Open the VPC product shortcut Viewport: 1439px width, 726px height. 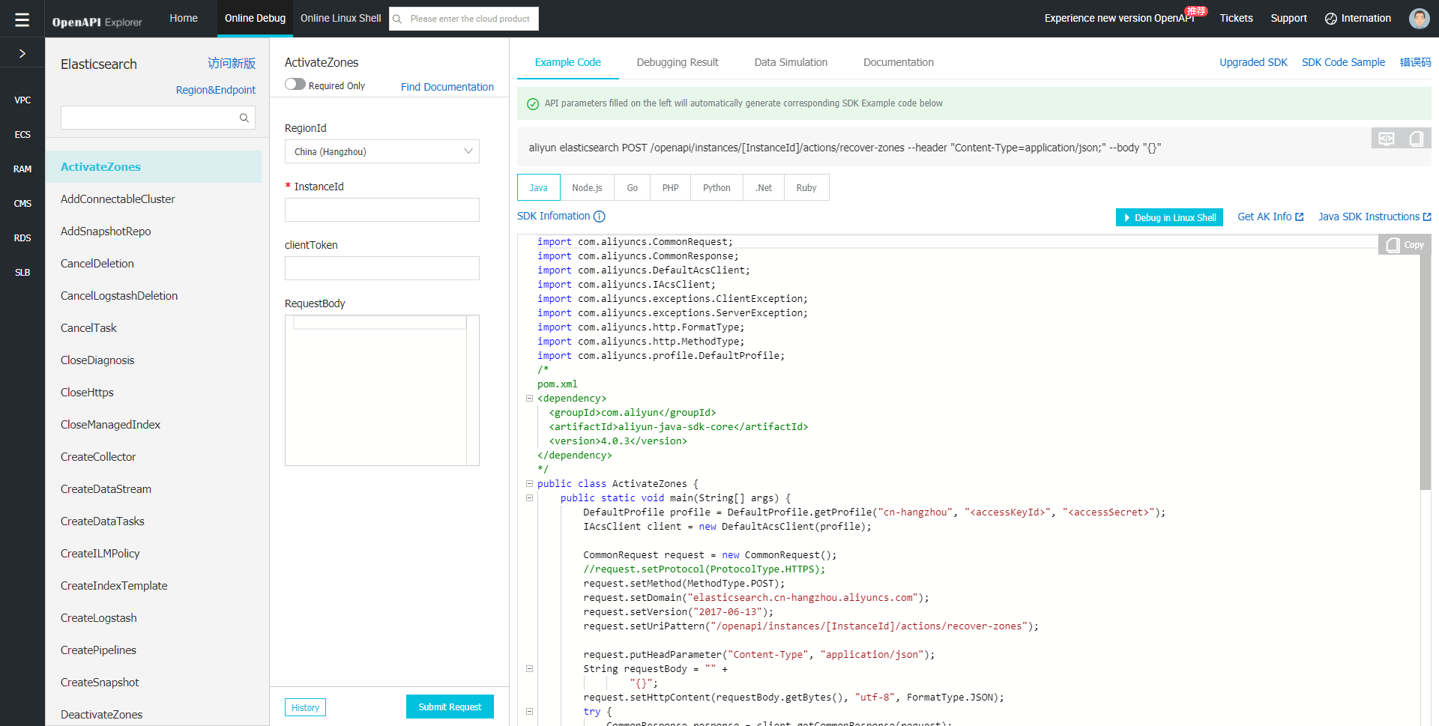tap(22, 100)
